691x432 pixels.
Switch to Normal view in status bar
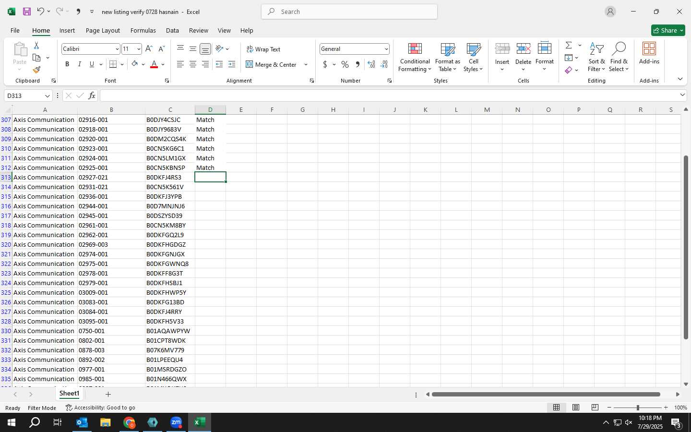[557, 408]
